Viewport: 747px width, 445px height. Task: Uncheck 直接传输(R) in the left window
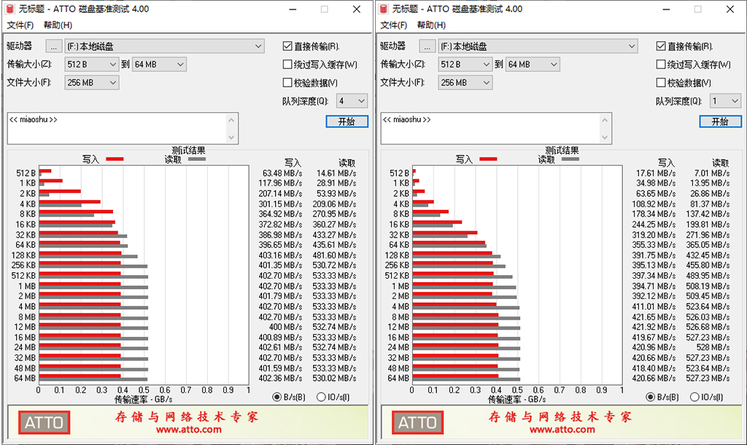(287, 45)
